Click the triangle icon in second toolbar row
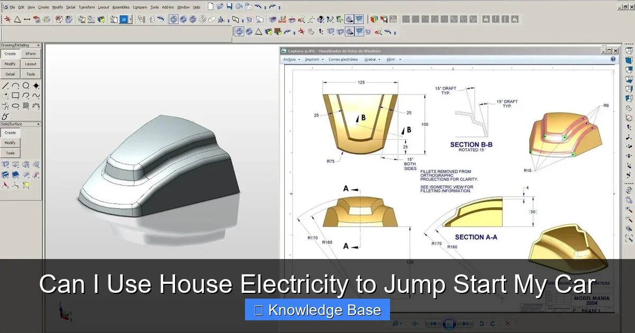 click(x=17, y=19)
